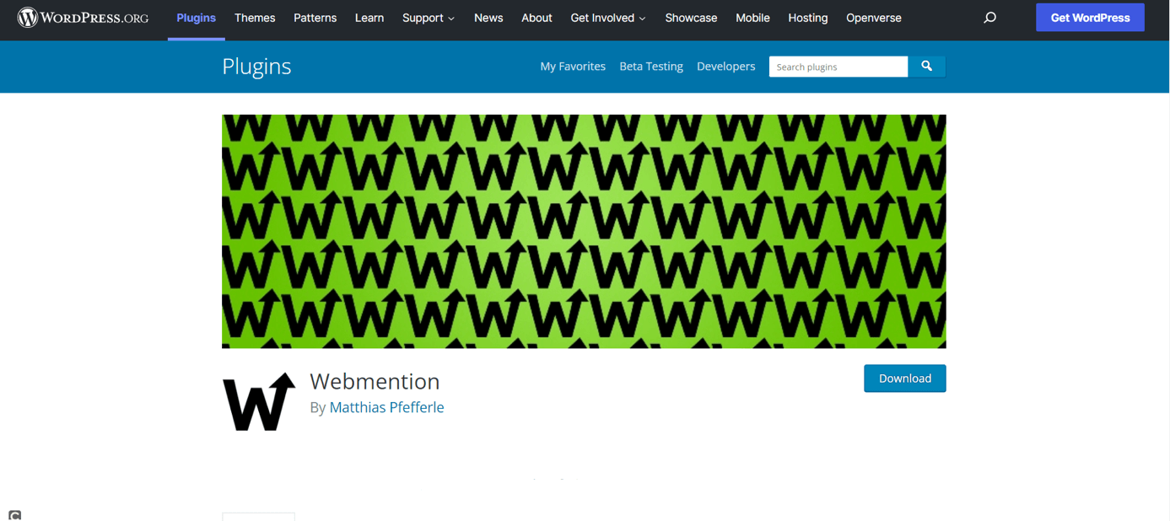Open the Plugins nav item
This screenshot has height=521, width=1170.
(x=196, y=18)
